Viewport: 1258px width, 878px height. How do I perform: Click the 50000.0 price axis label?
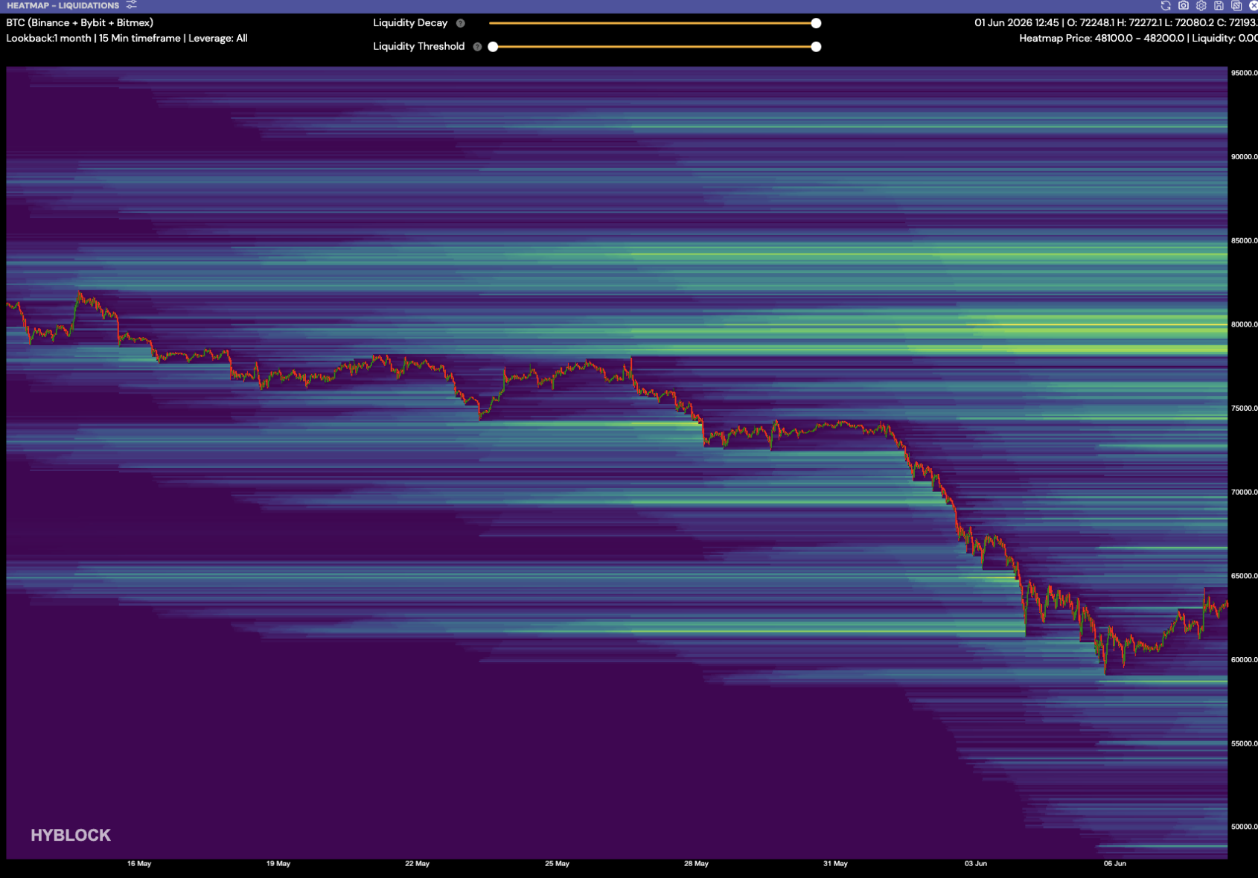click(x=1244, y=827)
